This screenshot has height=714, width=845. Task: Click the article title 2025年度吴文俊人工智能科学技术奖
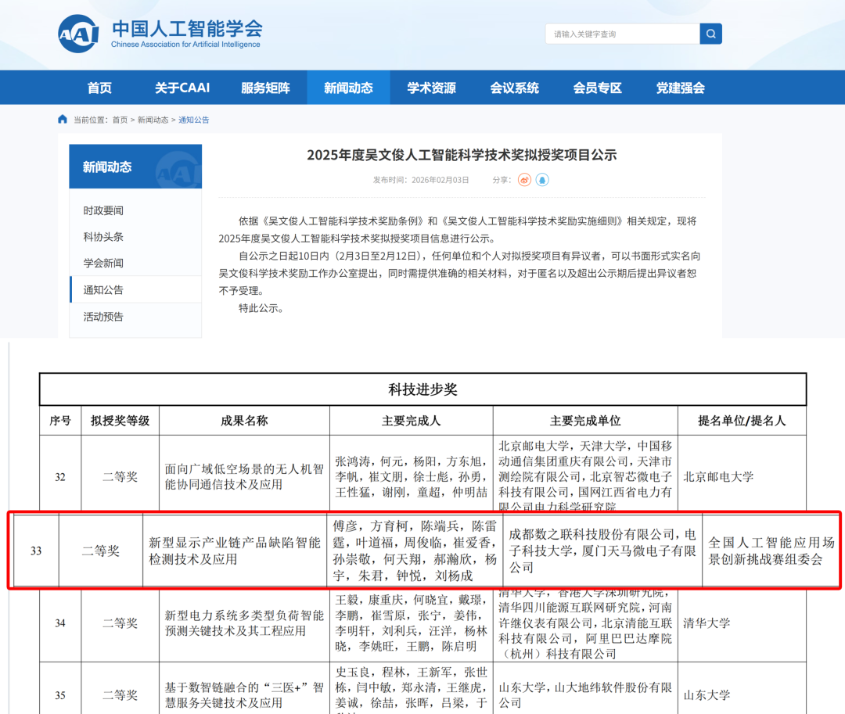click(462, 155)
